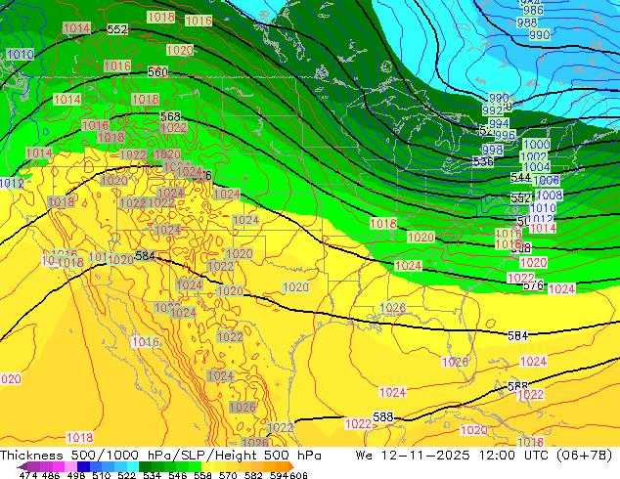Click the 558 legend value
Image resolution: width=620 pixels, height=479 pixels.
202,475
